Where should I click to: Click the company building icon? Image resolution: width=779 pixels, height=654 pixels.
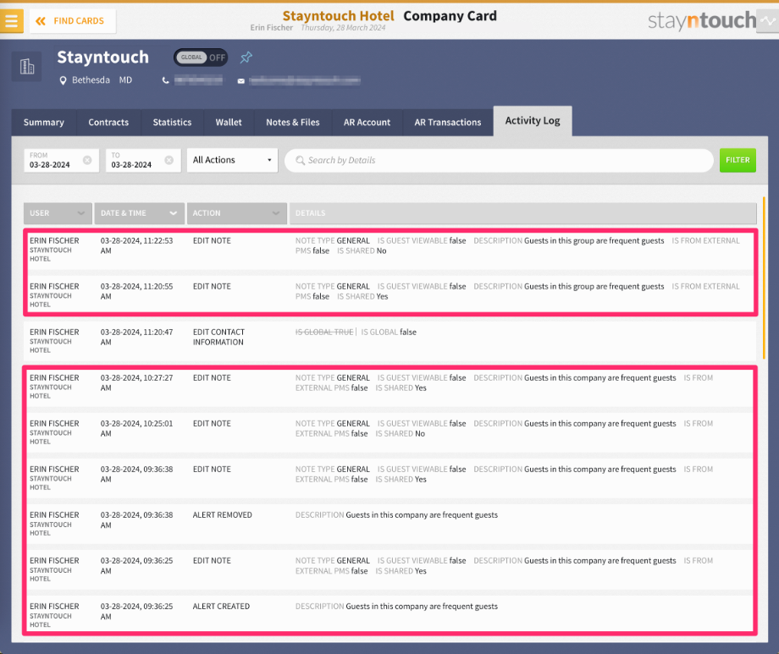pos(27,66)
